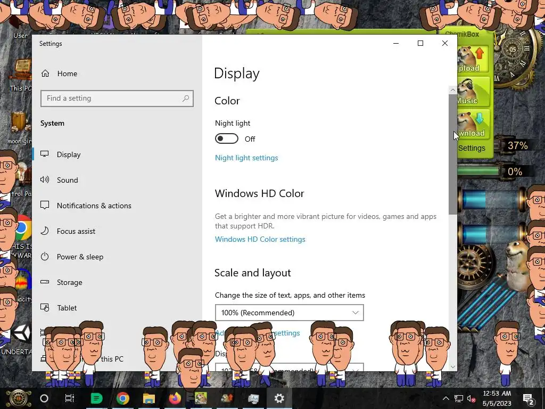Open File Explorer from taskbar
Viewport: 545px width, 409px height.
(x=149, y=398)
